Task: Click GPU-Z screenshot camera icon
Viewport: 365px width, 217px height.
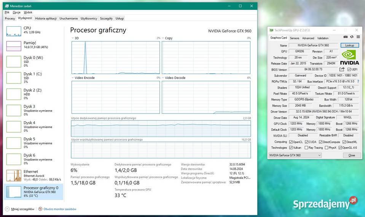Action: coord(346,37)
